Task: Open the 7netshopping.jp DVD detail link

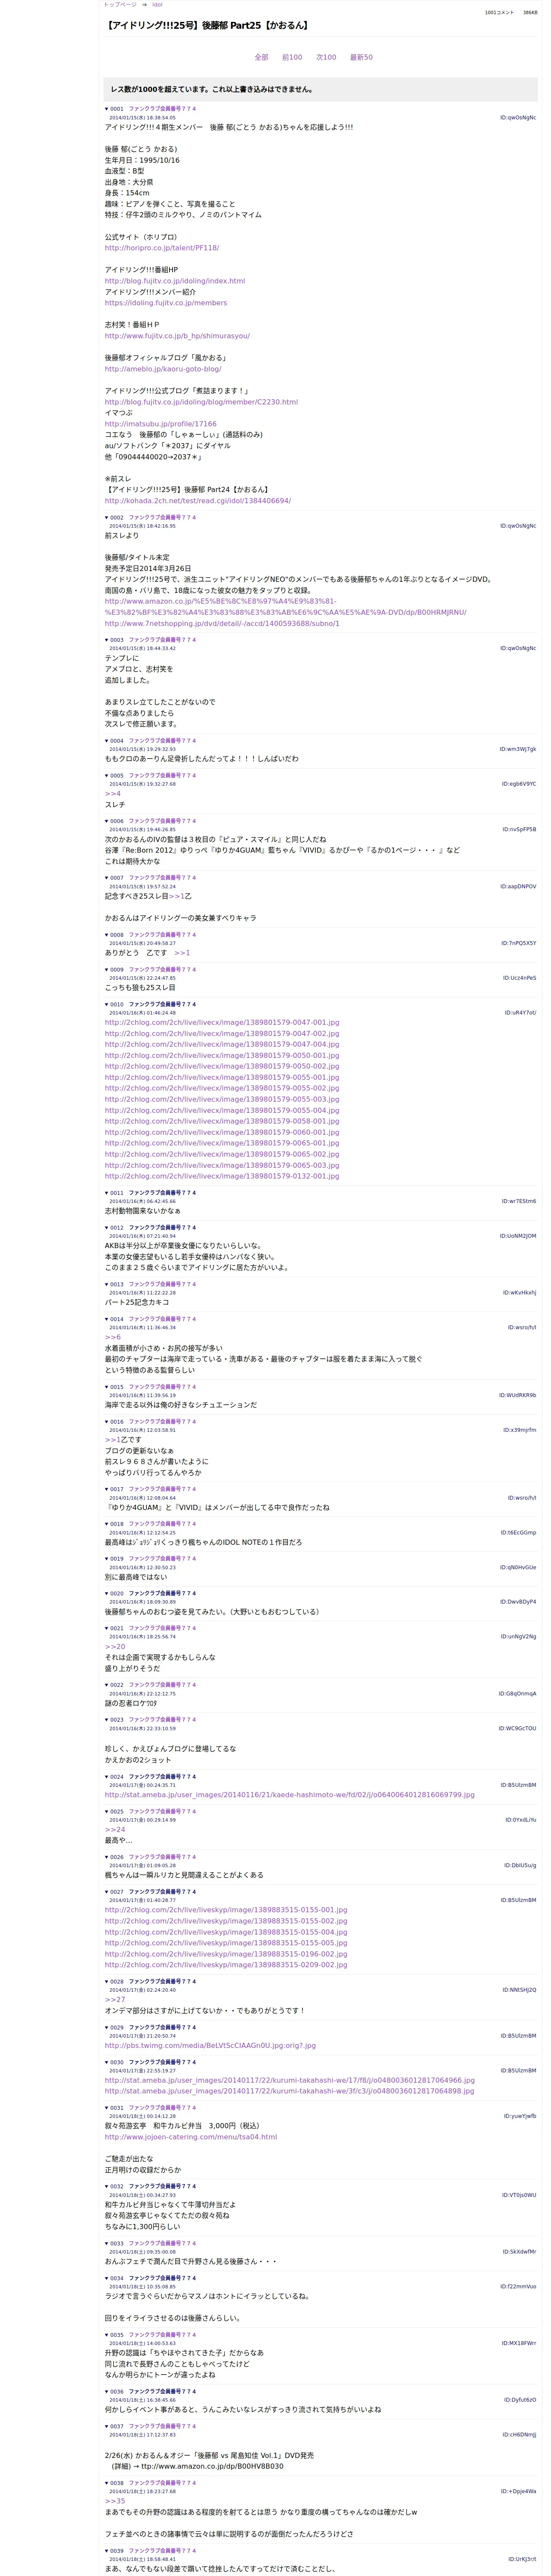Action: 222,623
